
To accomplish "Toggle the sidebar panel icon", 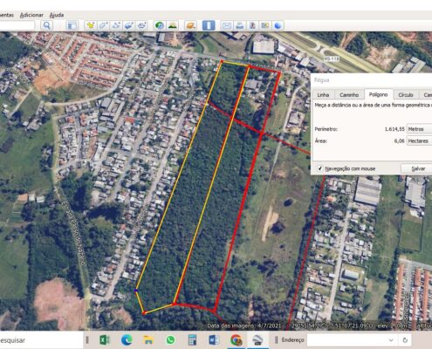I will tap(72, 25).
